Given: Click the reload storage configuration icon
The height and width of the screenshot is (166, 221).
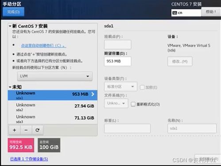Looking at the screenshot, I should [37, 130].
